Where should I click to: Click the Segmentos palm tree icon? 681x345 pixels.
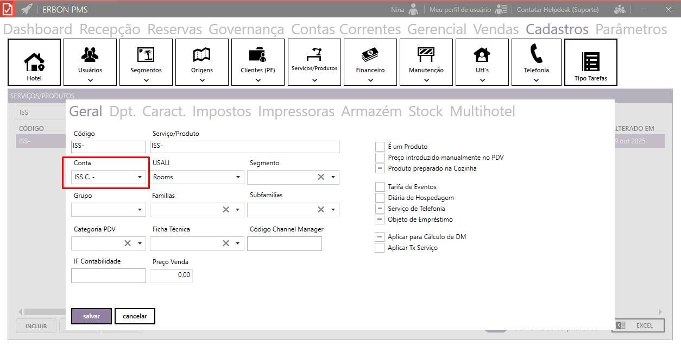pos(146,55)
